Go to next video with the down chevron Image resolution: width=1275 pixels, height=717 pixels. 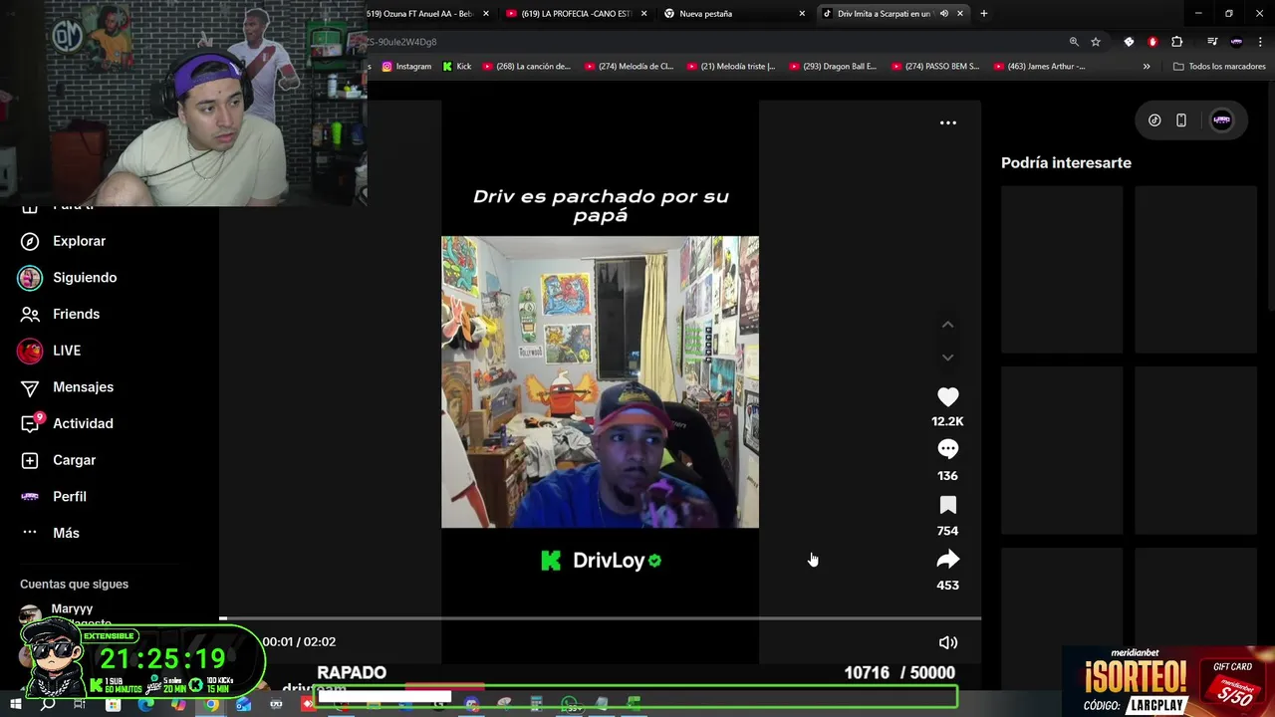[x=947, y=358]
